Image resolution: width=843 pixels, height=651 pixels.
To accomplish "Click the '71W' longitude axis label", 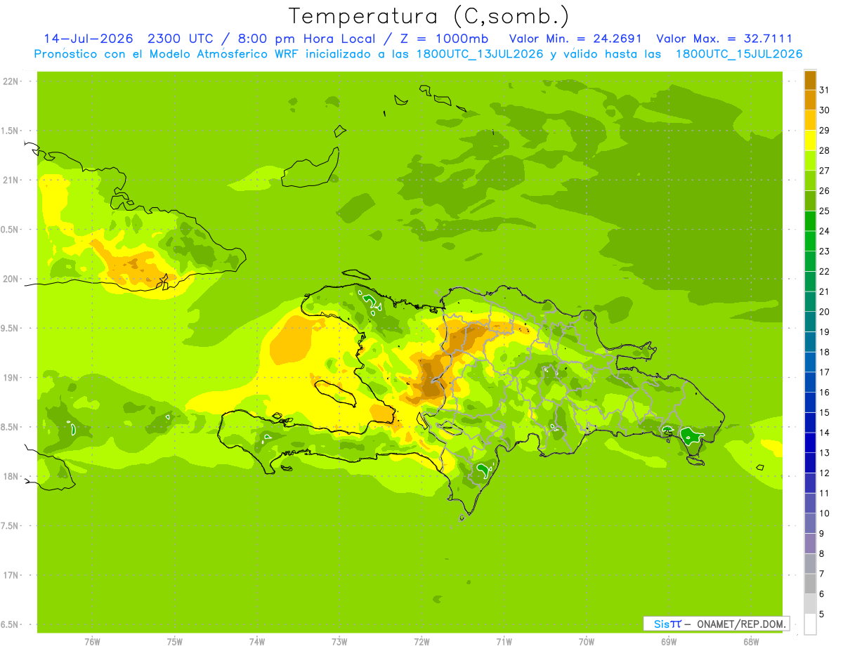I will (x=504, y=641).
